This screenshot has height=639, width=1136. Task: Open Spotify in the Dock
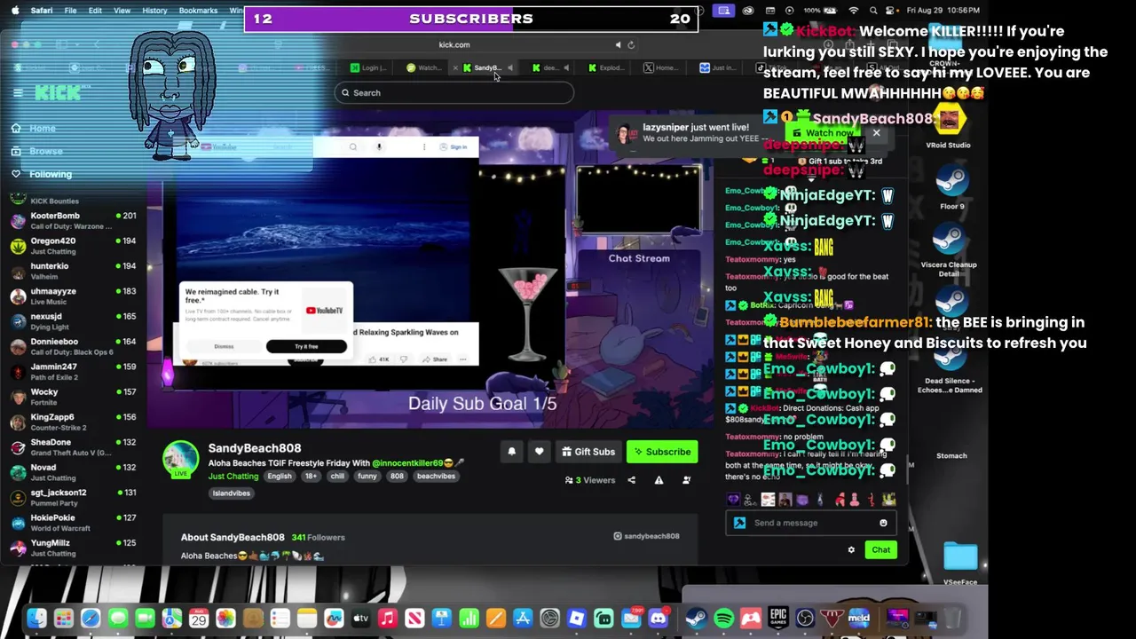coord(724,619)
